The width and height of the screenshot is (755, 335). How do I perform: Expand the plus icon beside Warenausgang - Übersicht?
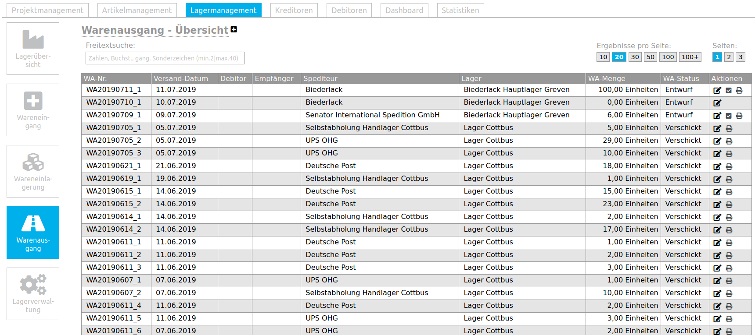(234, 29)
